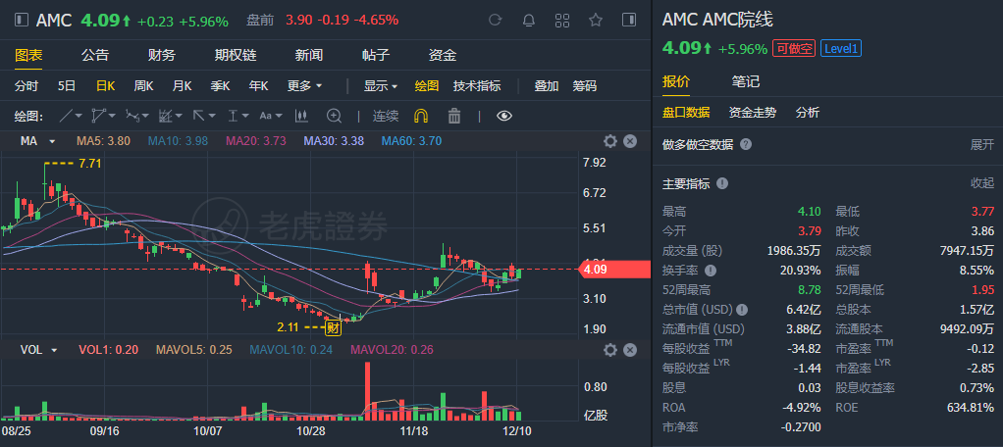Viewport: 1003px width, 447px height.
Task: Click the MA20 color legend label
Action: 255,141
